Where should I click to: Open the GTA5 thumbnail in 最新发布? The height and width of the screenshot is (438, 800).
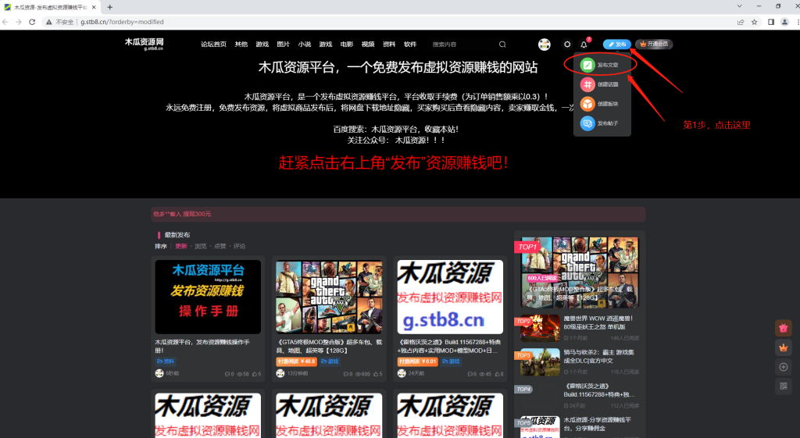(x=329, y=297)
